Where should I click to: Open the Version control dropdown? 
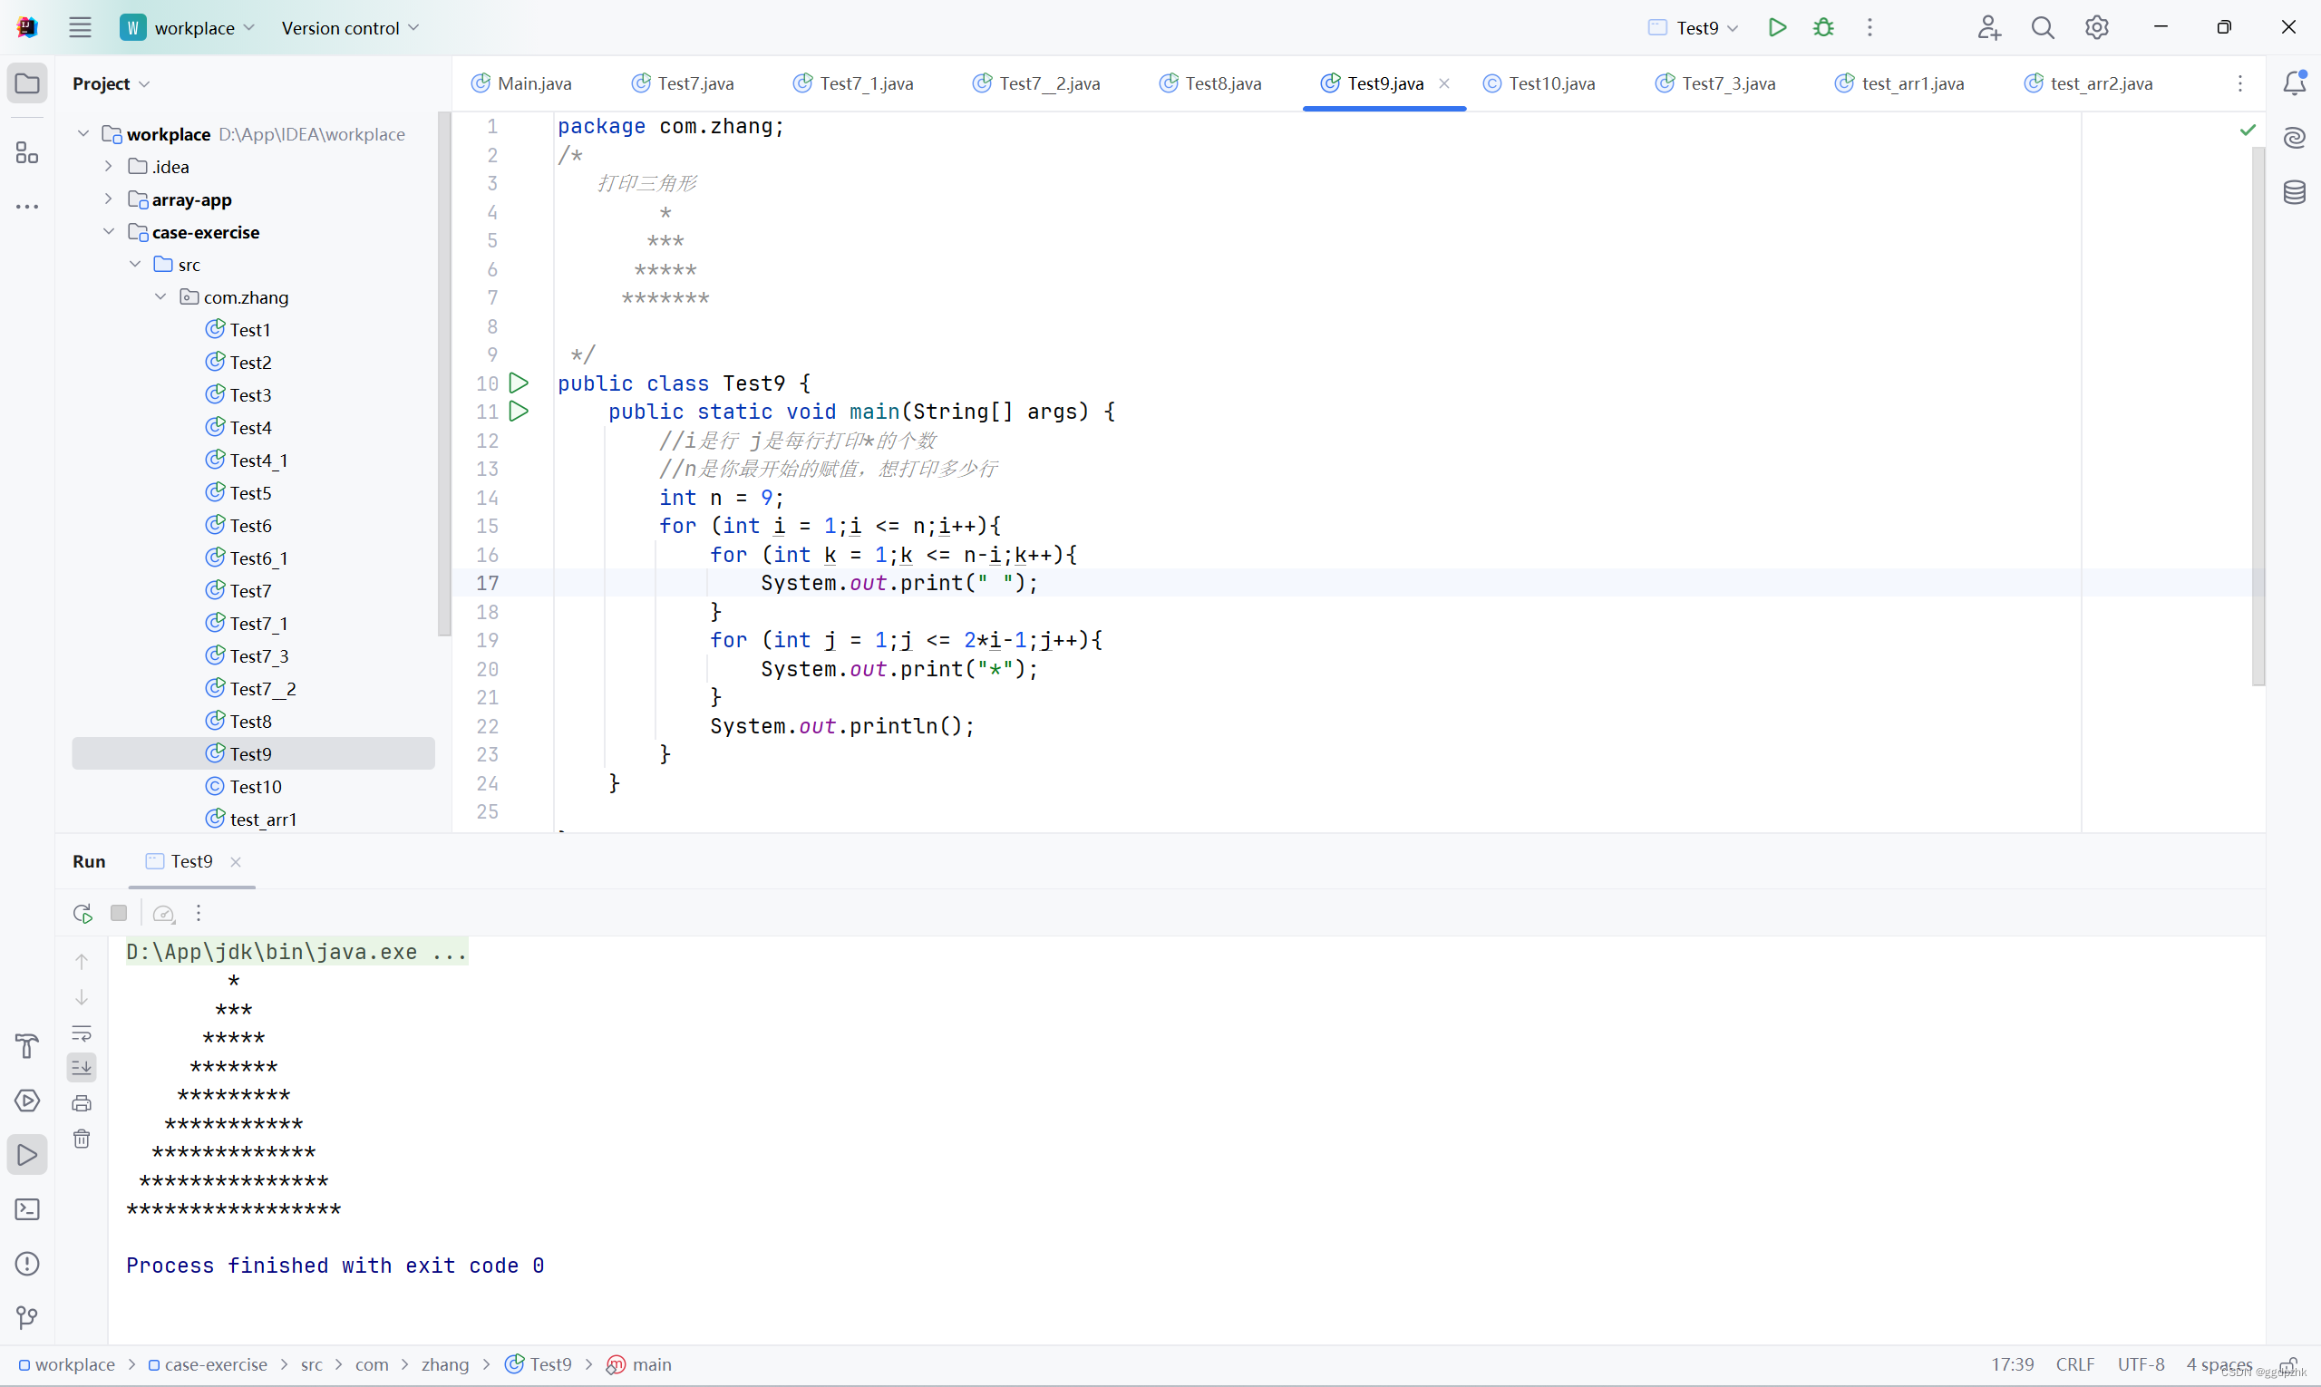(x=351, y=28)
